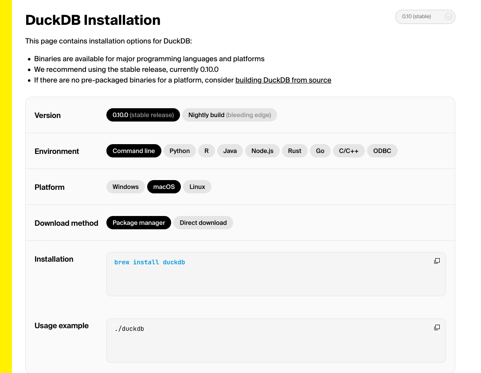This screenshot has height=373, width=481.
Task: Copy the ./duckdb usage example
Action: (437, 327)
